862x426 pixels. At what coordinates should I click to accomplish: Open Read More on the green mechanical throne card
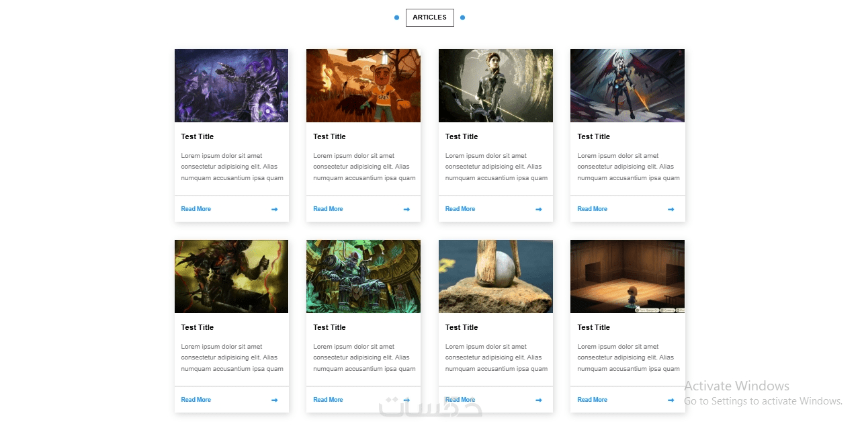click(x=328, y=400)
